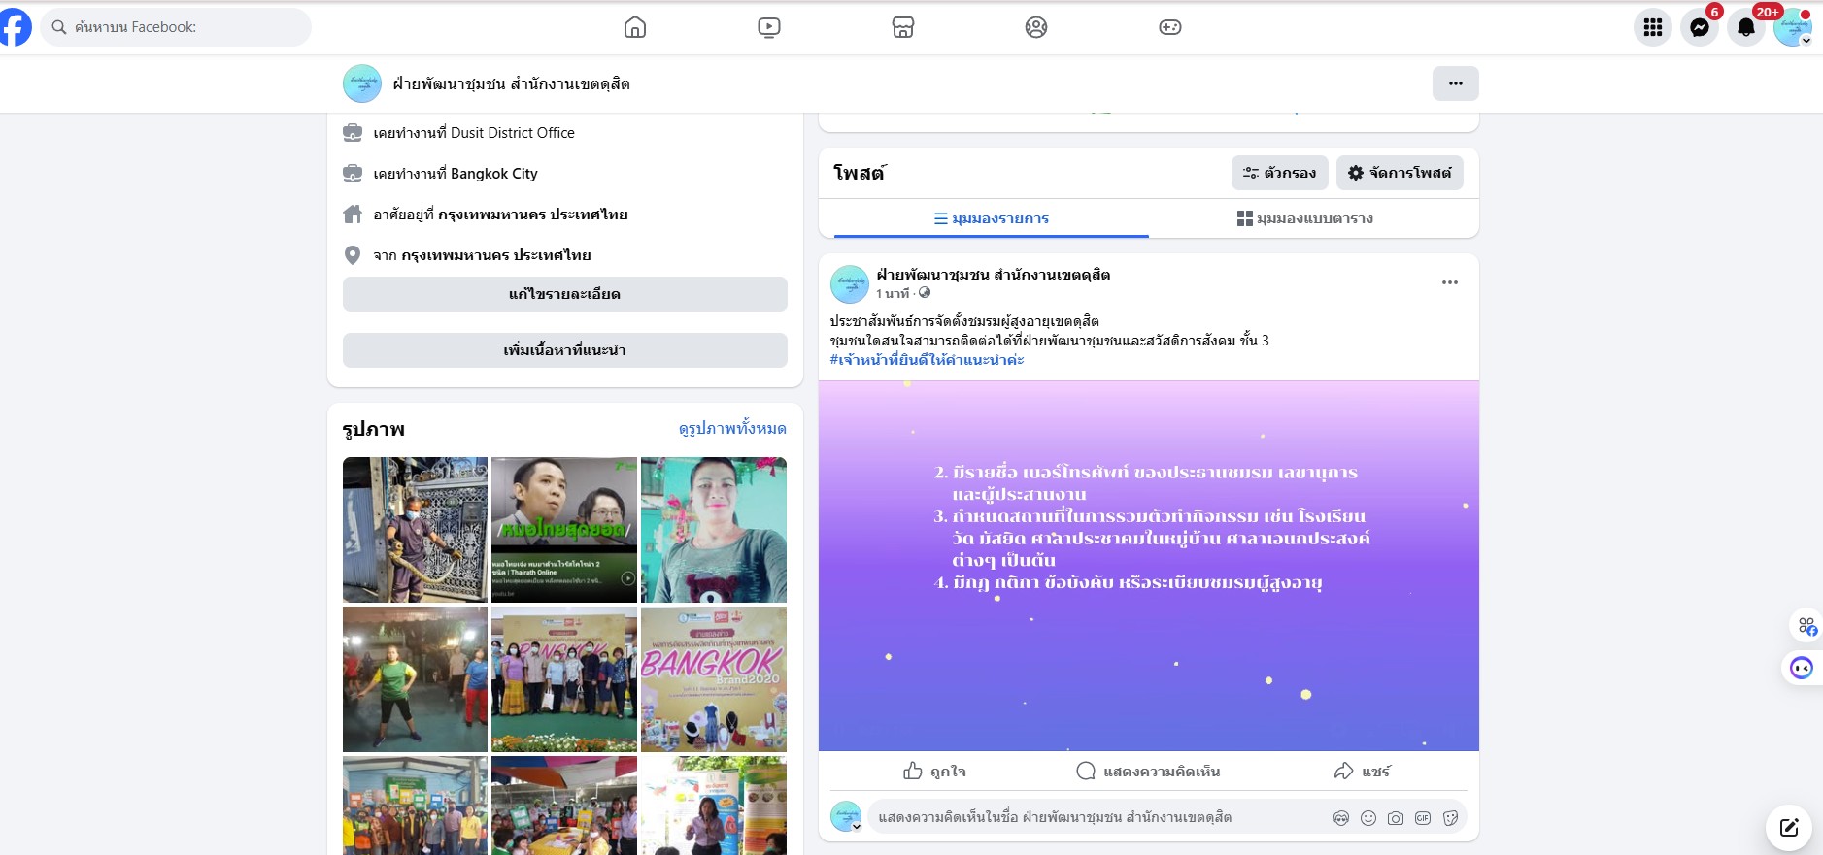Click the เพิ่มเนื้อหาที่แนะนำ button

pyautogui.click(x=565, y=350)
